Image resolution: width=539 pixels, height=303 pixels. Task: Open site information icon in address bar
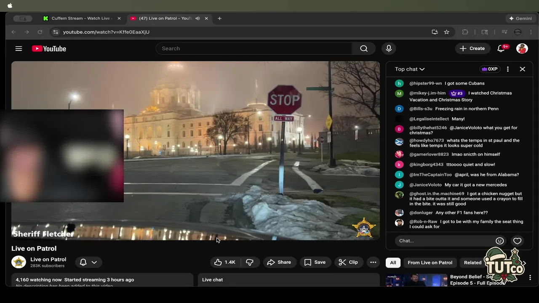56,32
